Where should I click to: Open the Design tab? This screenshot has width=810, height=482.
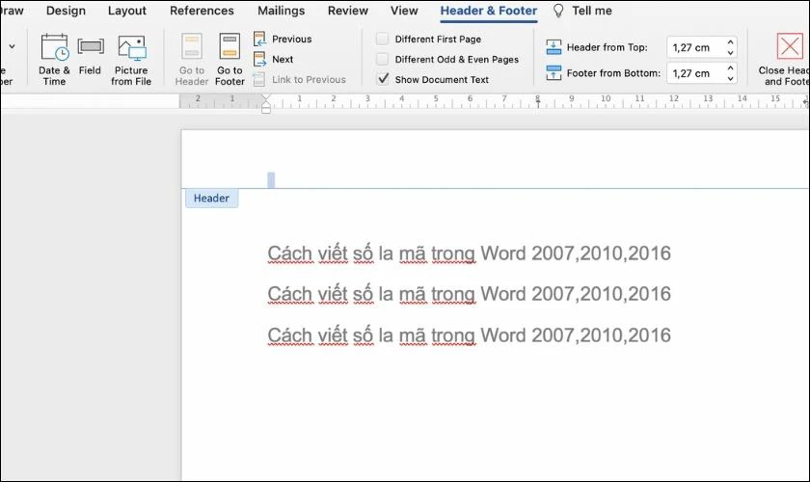[x=66, y=11]
